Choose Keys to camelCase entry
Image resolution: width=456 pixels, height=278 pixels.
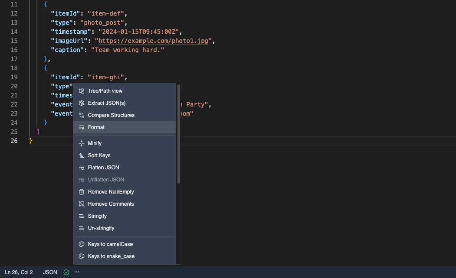click(x=125, y=244)
